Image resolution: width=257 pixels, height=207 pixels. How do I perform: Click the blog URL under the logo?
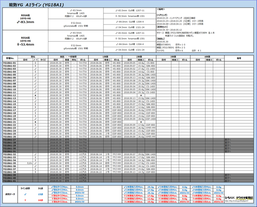[x=237, y=201]
